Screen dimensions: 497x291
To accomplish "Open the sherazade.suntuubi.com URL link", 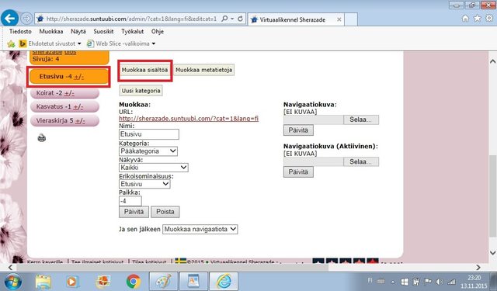I will pyautogui.click(x=189, y=119).
